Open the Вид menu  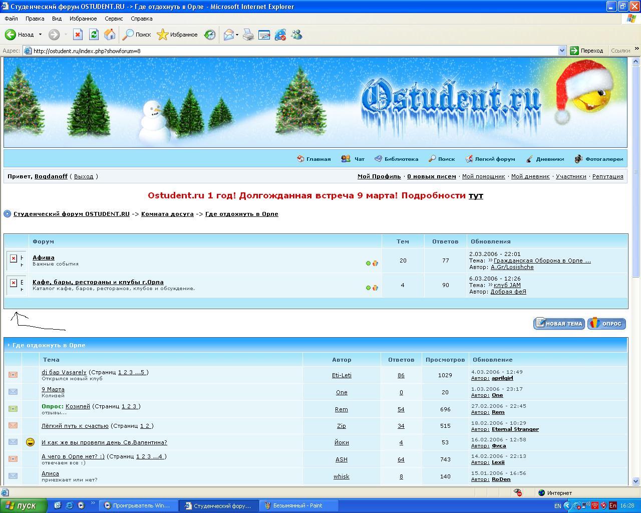57,19
